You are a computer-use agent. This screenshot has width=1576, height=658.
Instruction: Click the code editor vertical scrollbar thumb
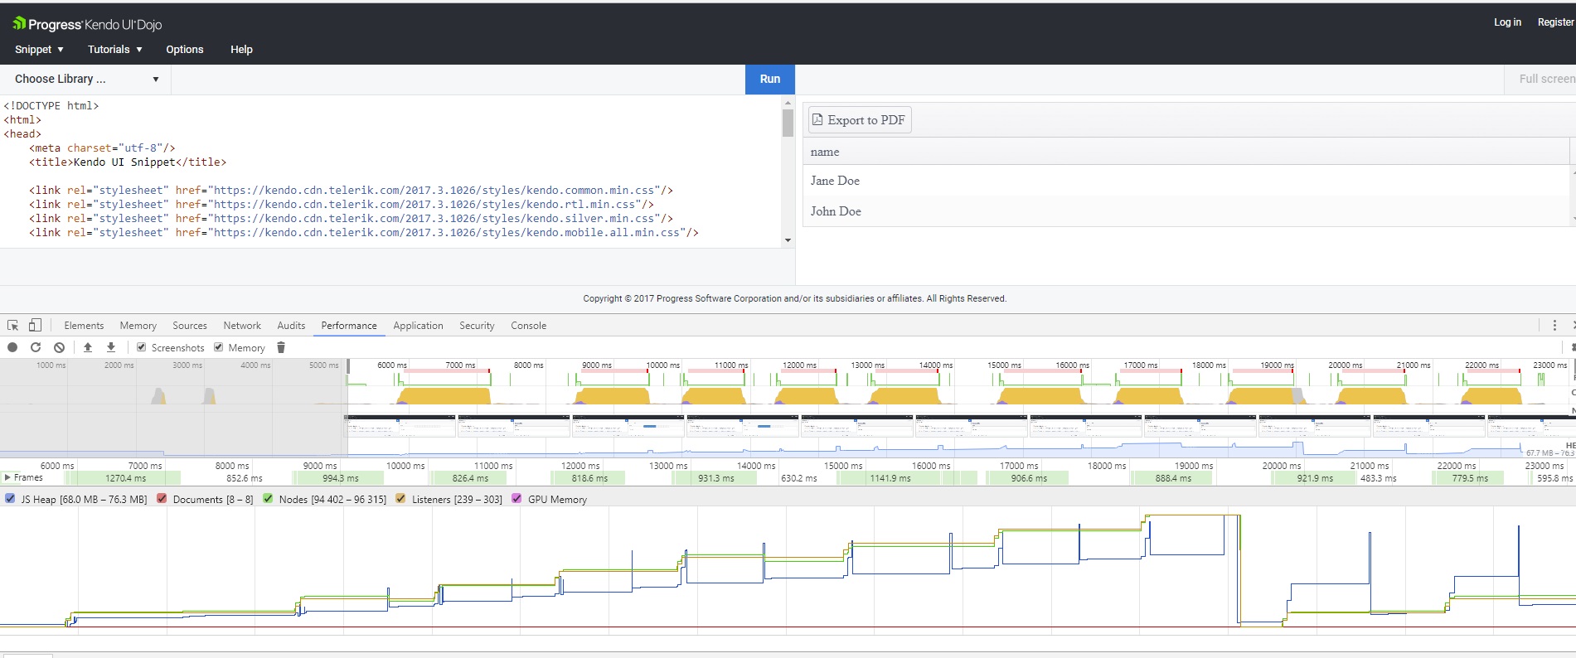tap(788, 123)
